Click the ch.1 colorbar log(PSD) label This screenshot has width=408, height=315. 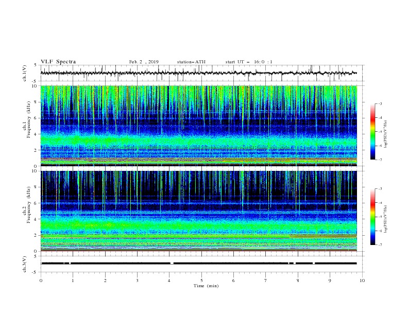point(386,134)
